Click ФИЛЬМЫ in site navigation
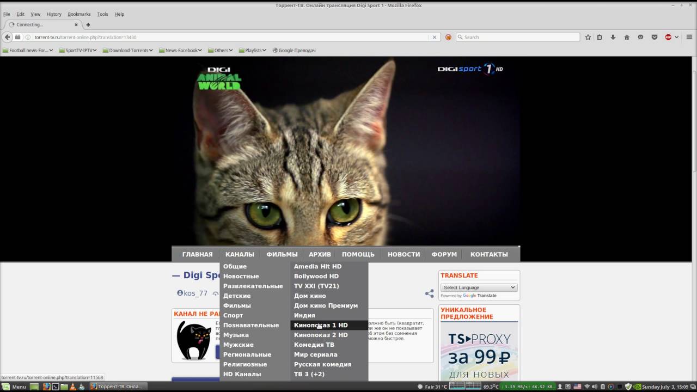The image size is (697, 392). pyautogui.click(x=282, y=254)
